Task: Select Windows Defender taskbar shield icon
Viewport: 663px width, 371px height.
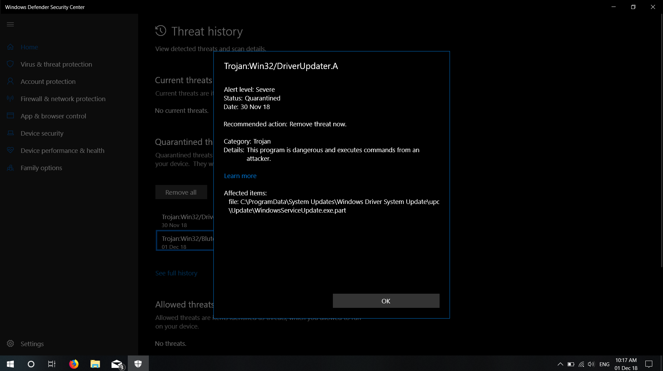Action: click(138, 364)
